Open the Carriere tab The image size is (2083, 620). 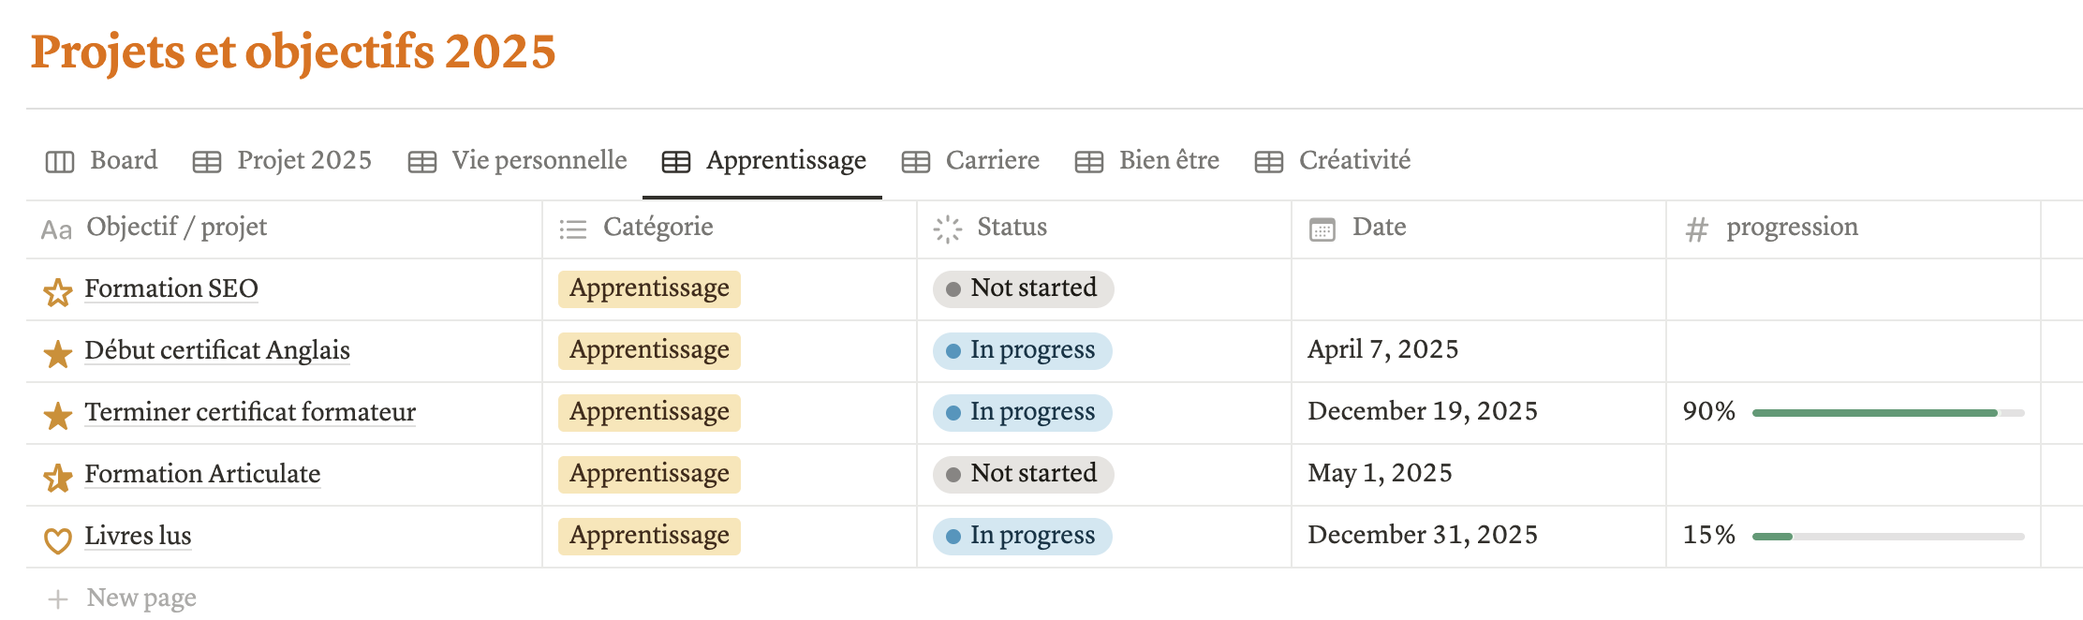971,161
